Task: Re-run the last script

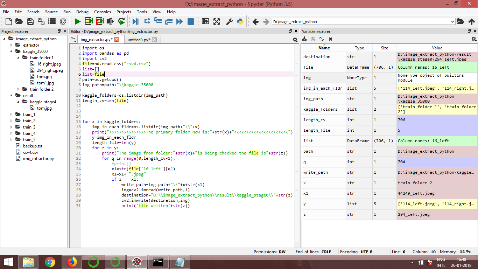Action: coord(121,22)
